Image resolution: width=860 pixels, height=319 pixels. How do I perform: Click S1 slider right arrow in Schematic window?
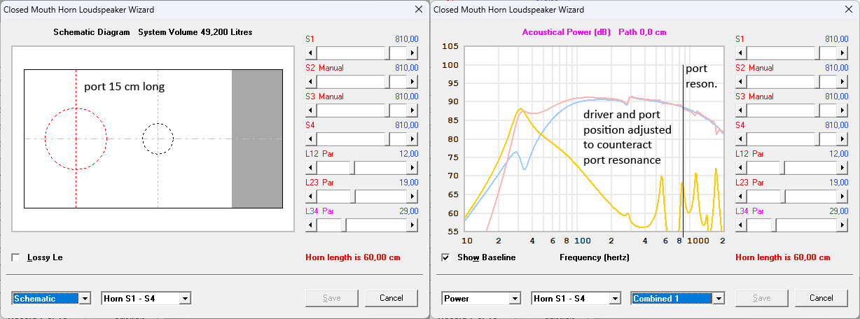click(412, 53)
